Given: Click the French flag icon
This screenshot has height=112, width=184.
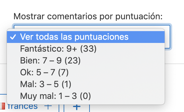Looking at the screenshot, I should click(2, 106).
